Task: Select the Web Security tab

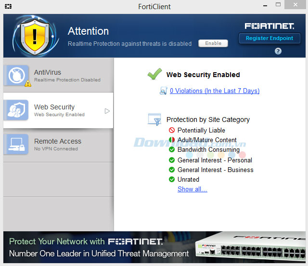Action: click(58, 110)
